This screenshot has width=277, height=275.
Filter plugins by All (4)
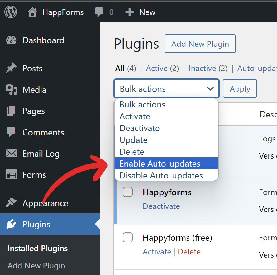coord(126,68)
